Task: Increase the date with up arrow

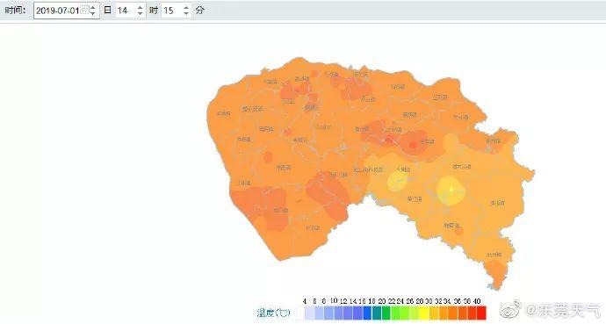Action: pyautogui.click(x=93, y=7)
